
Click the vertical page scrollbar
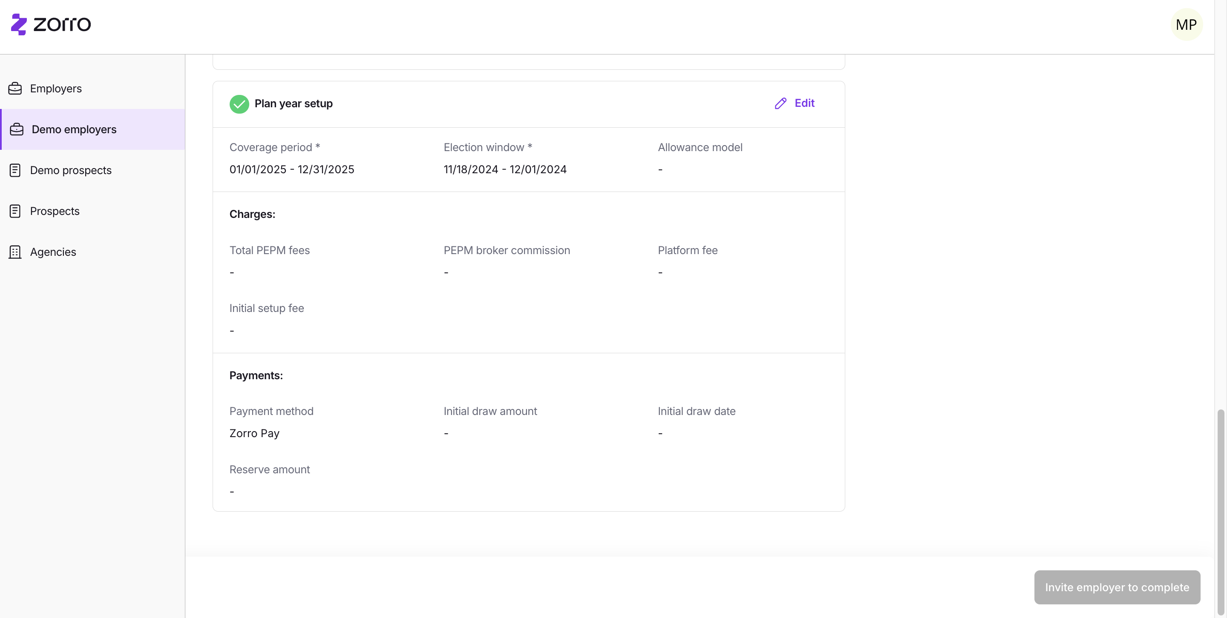1220,512
